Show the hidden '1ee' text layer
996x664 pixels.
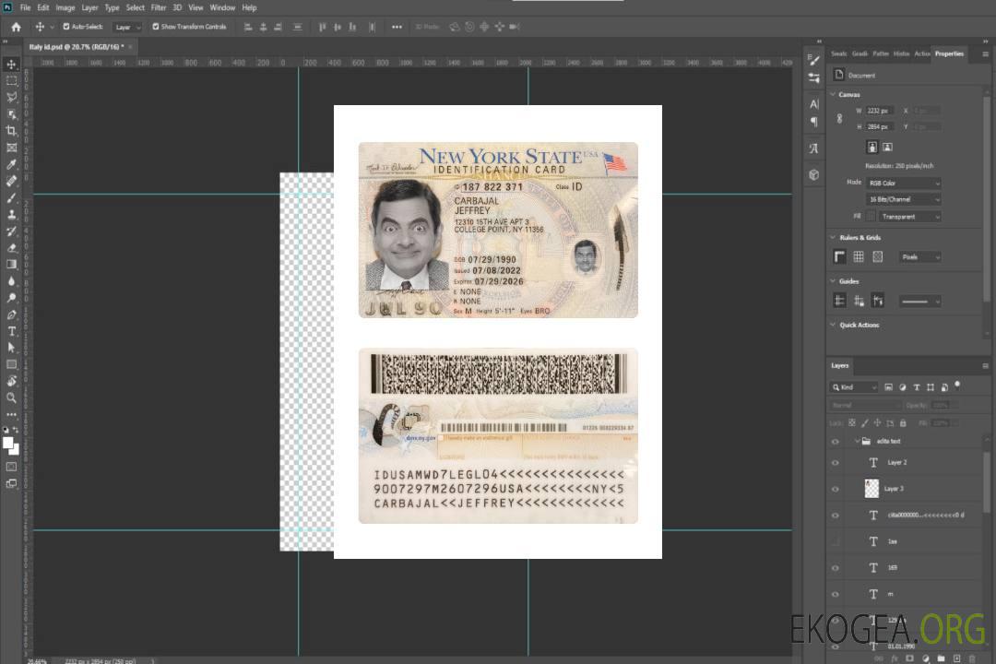coord(836,541)
